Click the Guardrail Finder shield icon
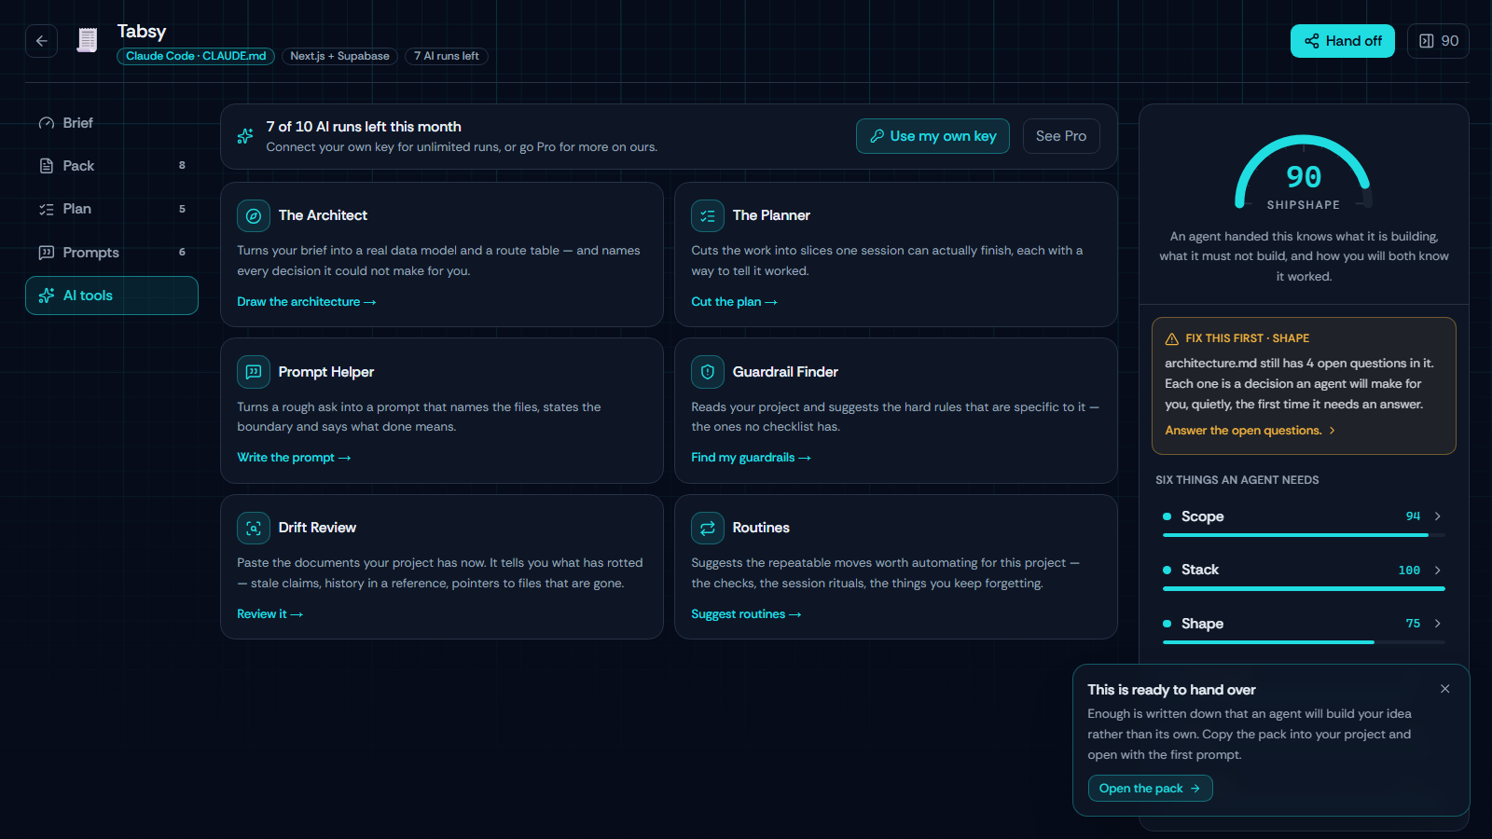This screenshot has height=839, width=1492. coord(708,372)
